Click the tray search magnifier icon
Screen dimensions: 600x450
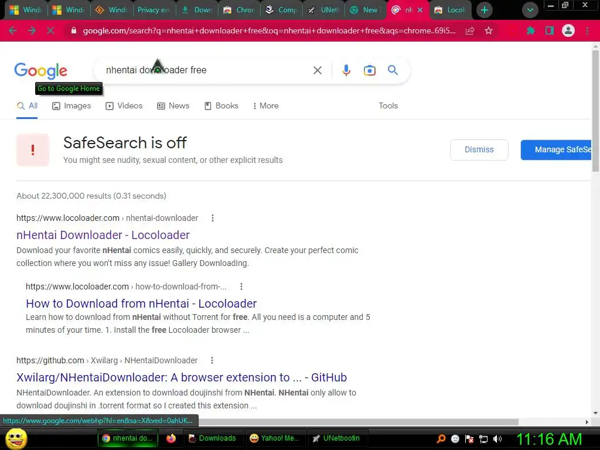click(x=441, y=439)
